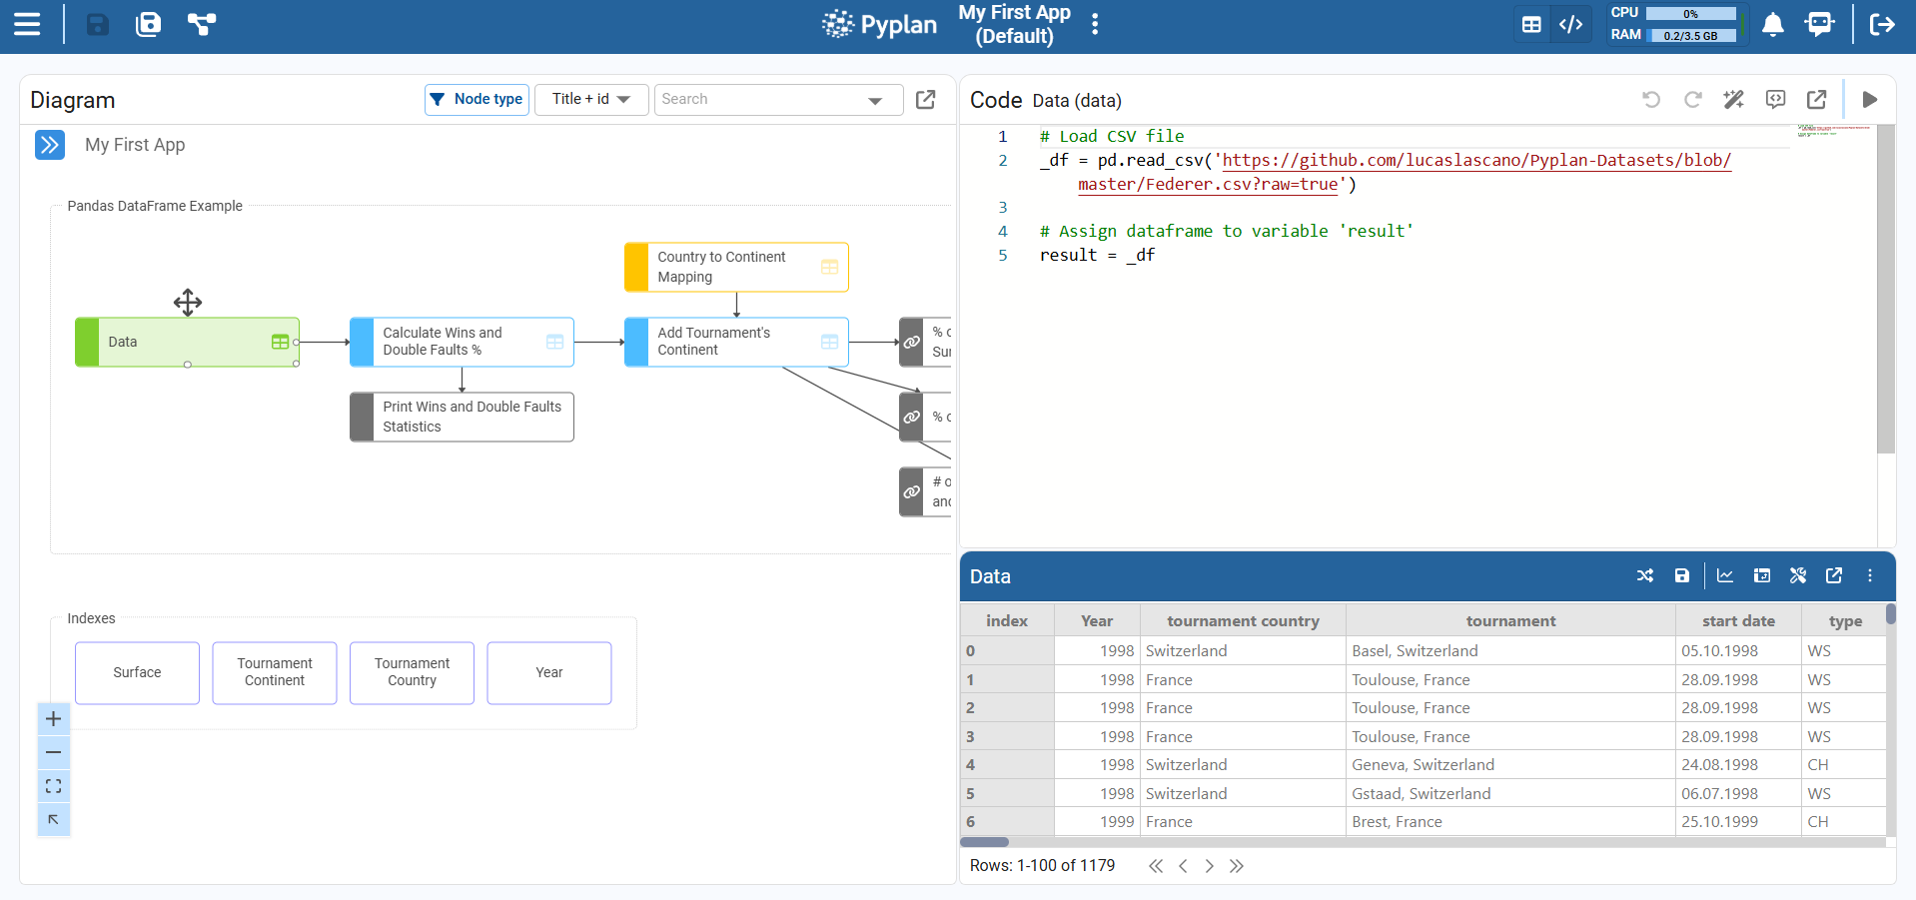
Task: Open the hamburger main menu
Action: 27,24
